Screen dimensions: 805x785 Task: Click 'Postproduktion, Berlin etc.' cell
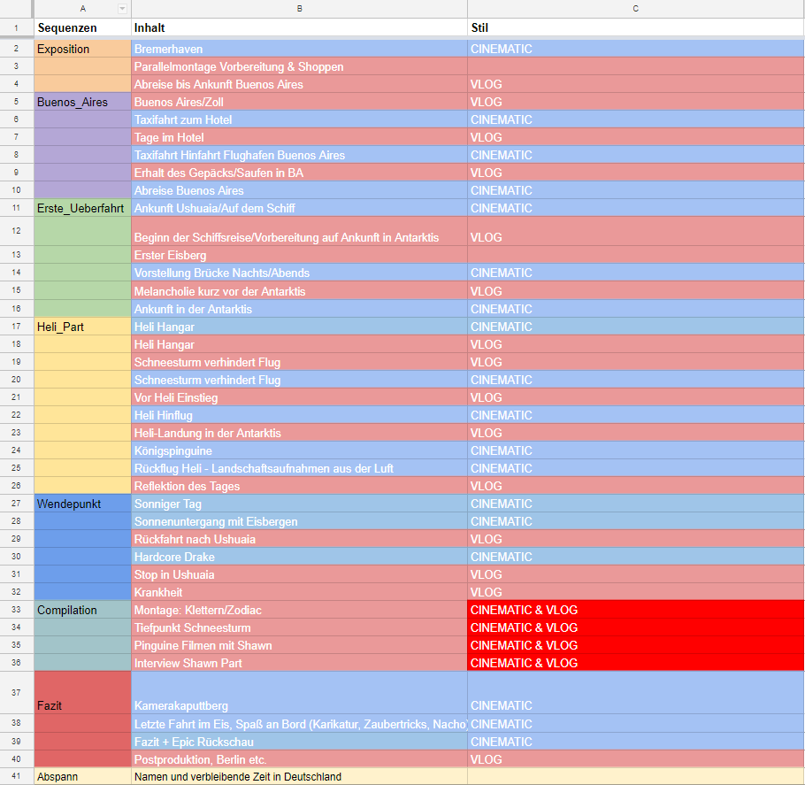tap(299, 758)
